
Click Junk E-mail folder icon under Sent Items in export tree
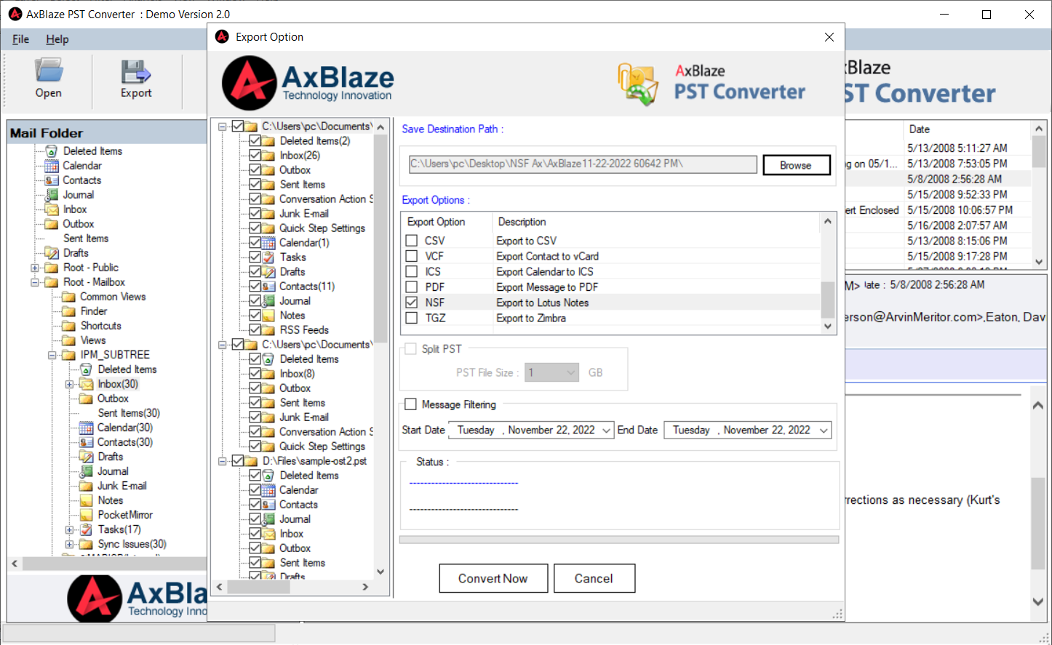[268, 214]
